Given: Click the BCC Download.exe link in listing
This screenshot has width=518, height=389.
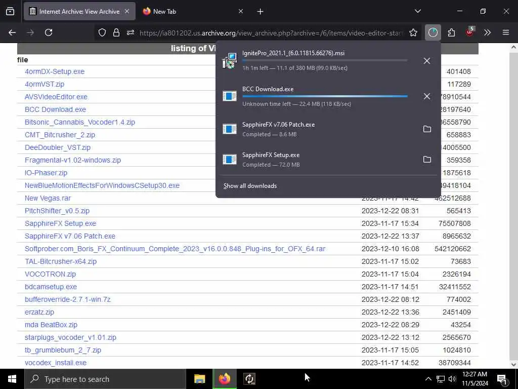Looking at the screenshot, I should (x=55, y=109).
